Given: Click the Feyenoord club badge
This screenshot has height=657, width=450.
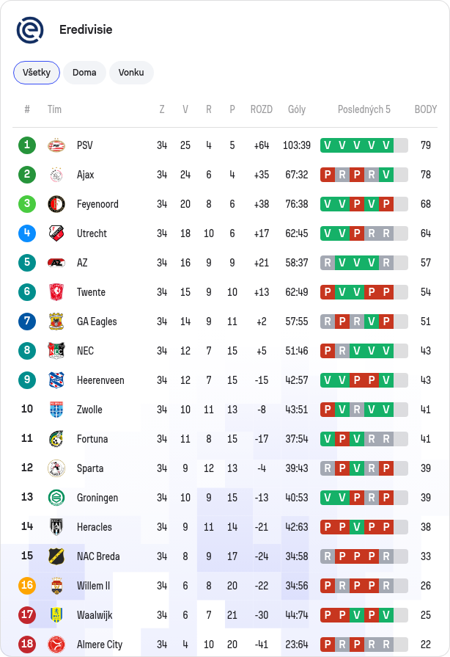Looking at the screenshot, I should (56, 204).
